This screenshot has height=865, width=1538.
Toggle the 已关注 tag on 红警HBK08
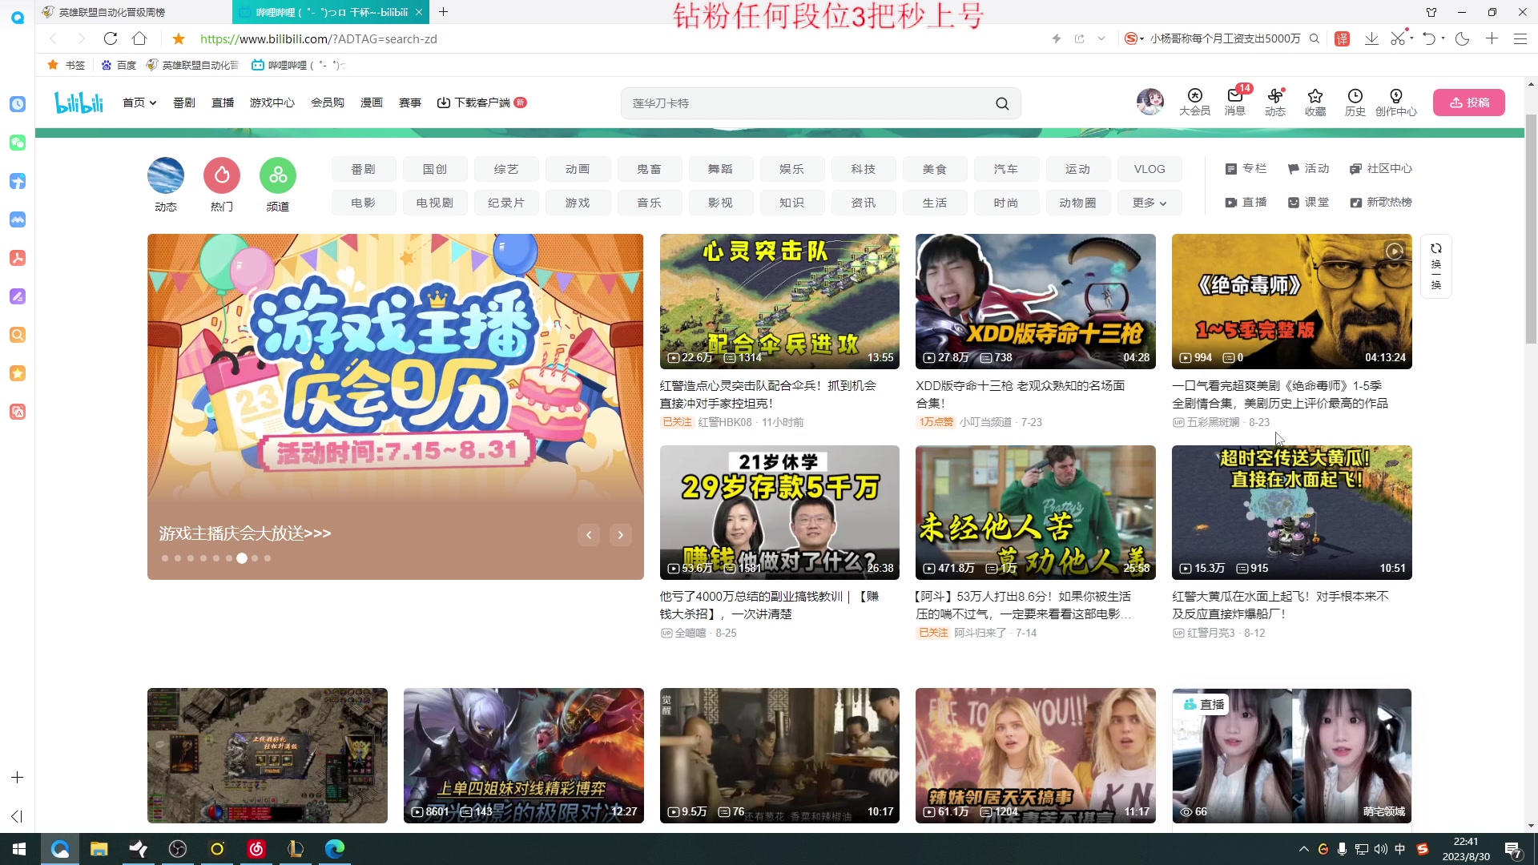tap(677, 422)
